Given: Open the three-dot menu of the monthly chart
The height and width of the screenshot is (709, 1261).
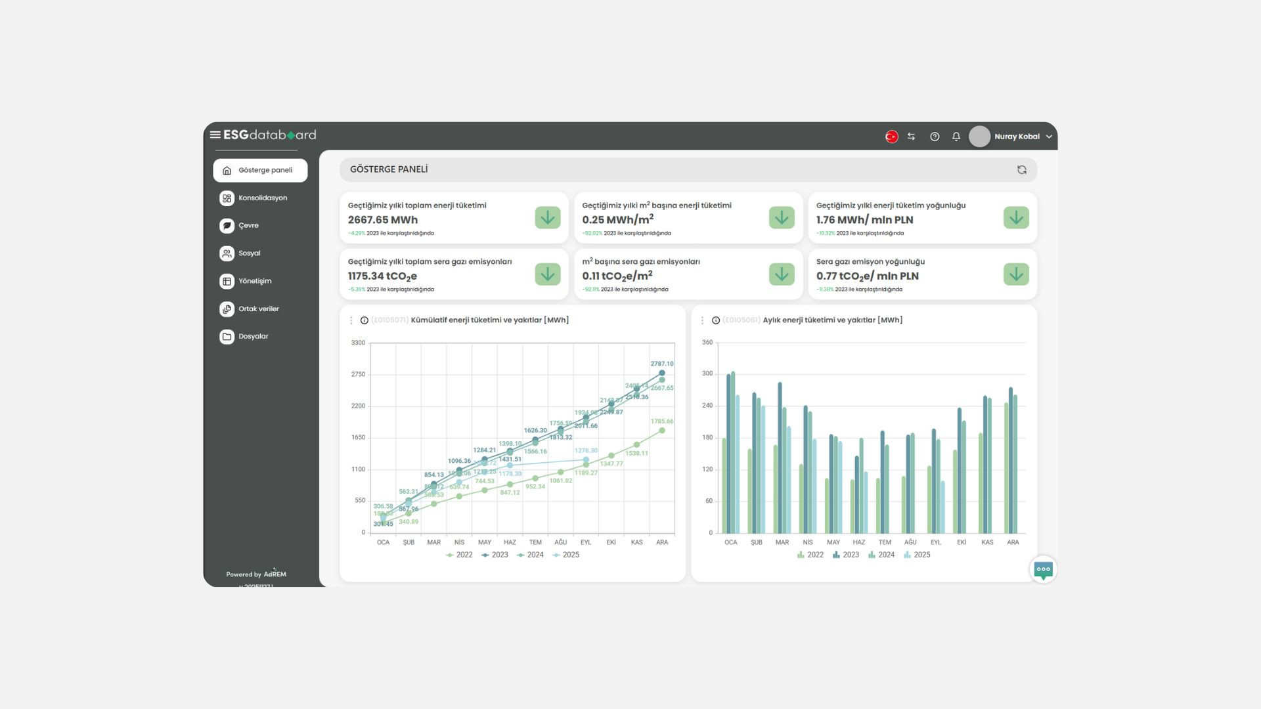Looking at the screenshot, I should pyautogui.click(x=702, y=320).
